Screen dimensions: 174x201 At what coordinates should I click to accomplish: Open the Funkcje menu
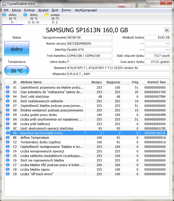29,10
